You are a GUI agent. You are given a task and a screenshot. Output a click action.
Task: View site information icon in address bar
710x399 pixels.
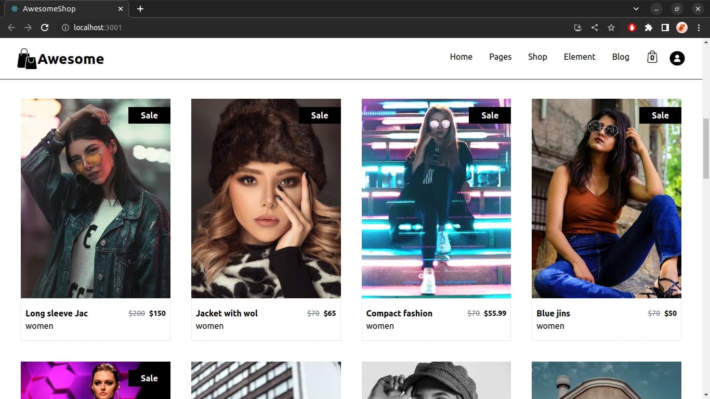click(65, 28)
